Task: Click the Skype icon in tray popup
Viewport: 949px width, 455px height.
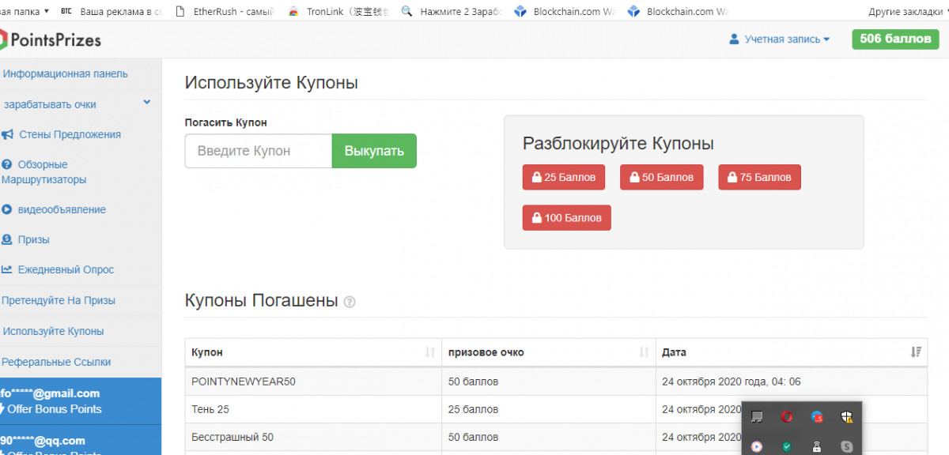Action: (x=847, y=446)
